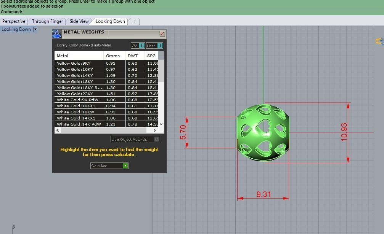Click the green play arrow on Calculate

125,166
